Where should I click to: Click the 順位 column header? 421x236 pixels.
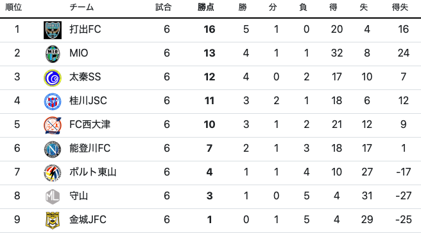pos(13,7)
